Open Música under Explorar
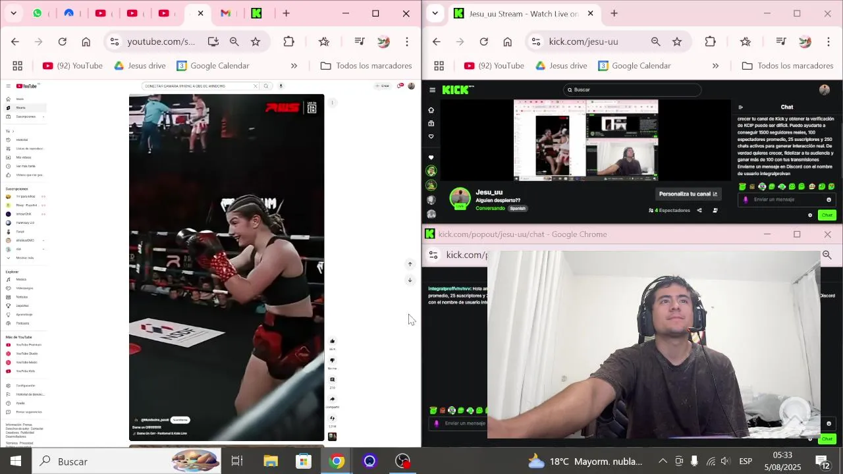843x474 pixels. pyautogui.click(x=21, y=279)
